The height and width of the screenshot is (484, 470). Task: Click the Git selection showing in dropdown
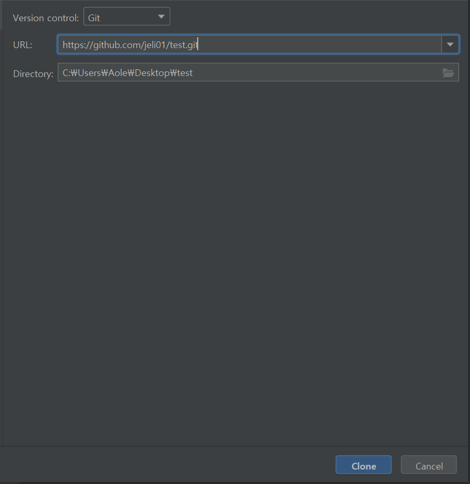94,16
